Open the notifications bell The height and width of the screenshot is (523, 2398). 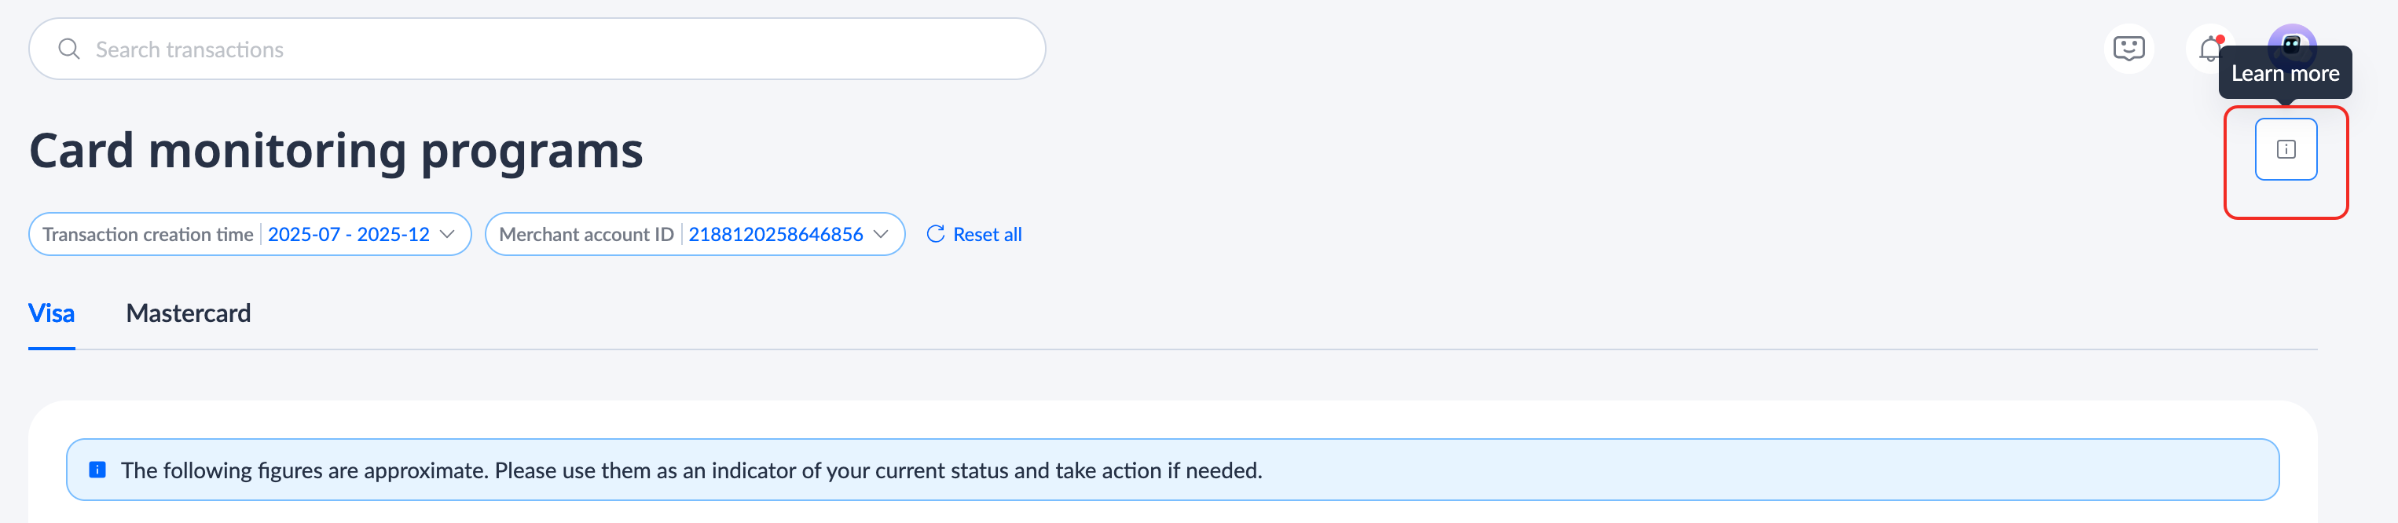tap(2208, 49)
